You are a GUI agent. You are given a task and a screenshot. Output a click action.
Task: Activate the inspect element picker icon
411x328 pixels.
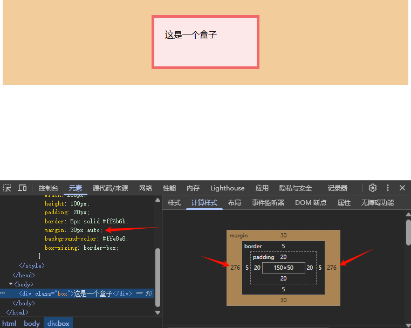point(7,188)
